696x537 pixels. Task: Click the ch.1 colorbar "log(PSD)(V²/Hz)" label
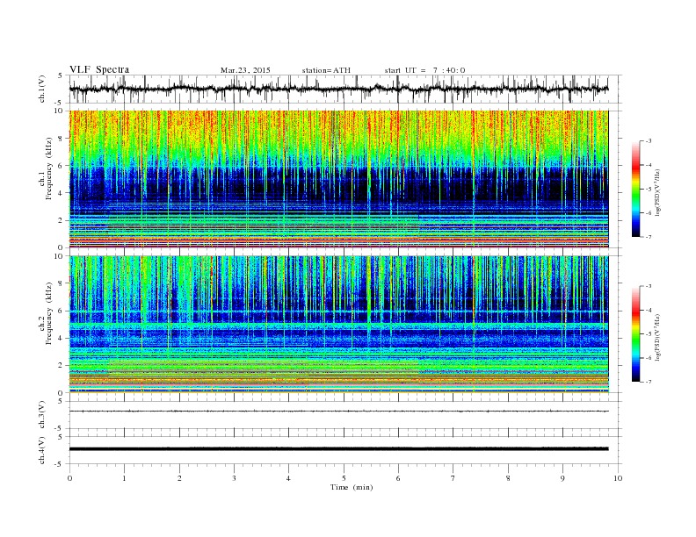pos(658,193)
